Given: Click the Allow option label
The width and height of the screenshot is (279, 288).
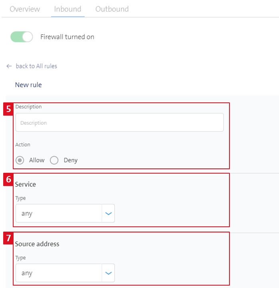Looking at the screenshot, I should (x=37, y=160).
